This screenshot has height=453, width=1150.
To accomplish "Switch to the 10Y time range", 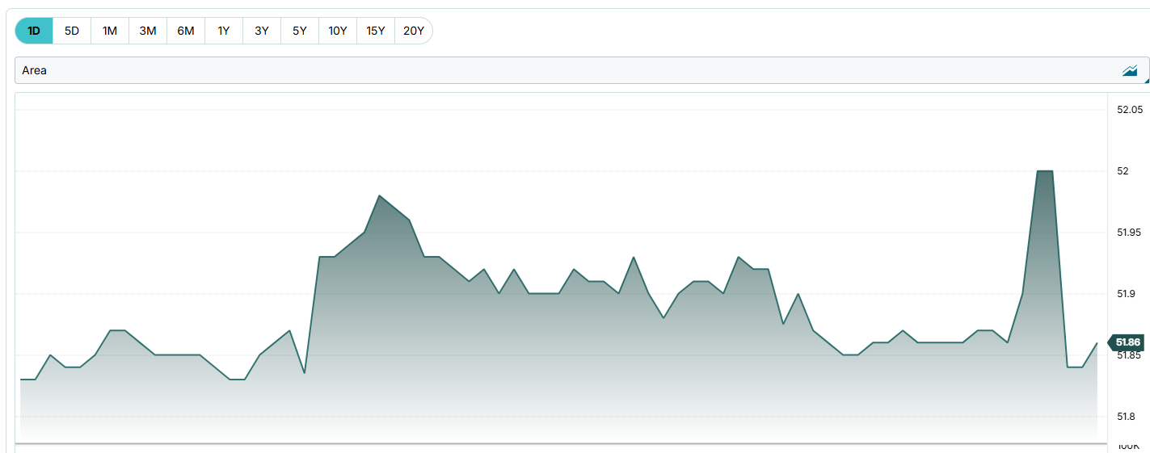I will pos(338,31).
